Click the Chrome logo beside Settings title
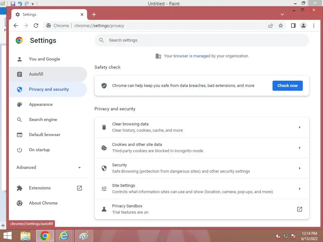The image size is (323, 242). (19, 40)
